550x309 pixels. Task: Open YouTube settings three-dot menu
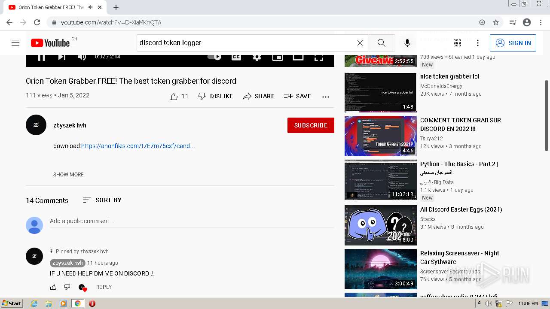coord(478,43)
